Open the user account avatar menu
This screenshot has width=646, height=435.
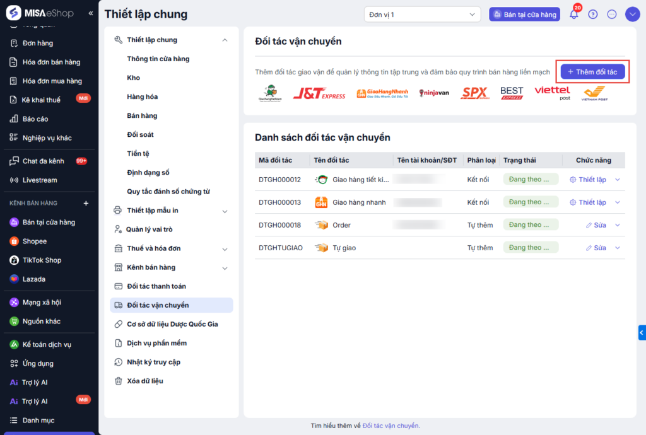(632, 14)
